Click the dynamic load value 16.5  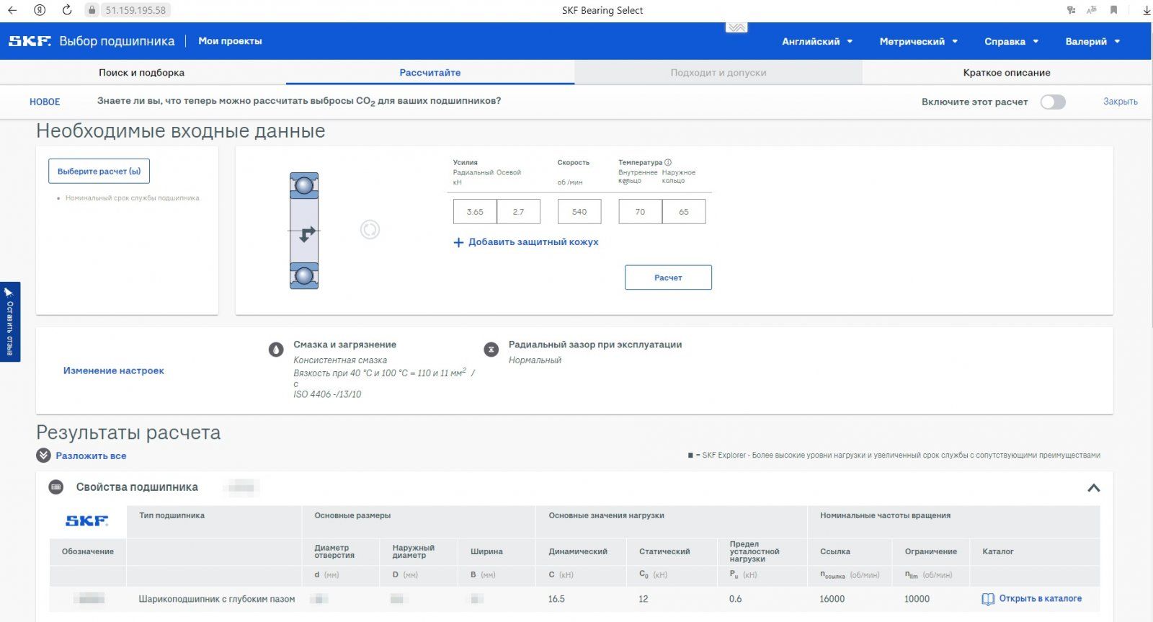point(556,599)
